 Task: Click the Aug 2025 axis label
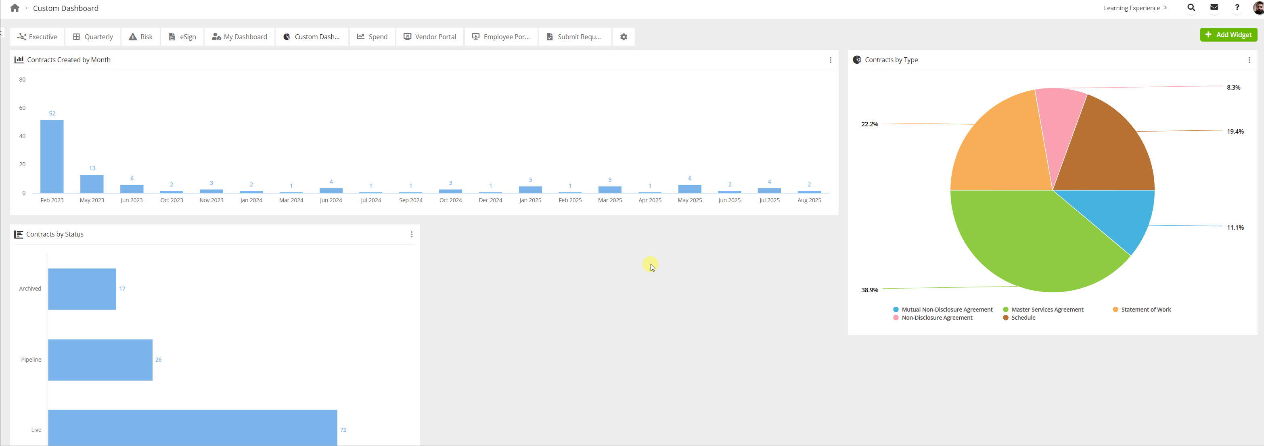809,200
